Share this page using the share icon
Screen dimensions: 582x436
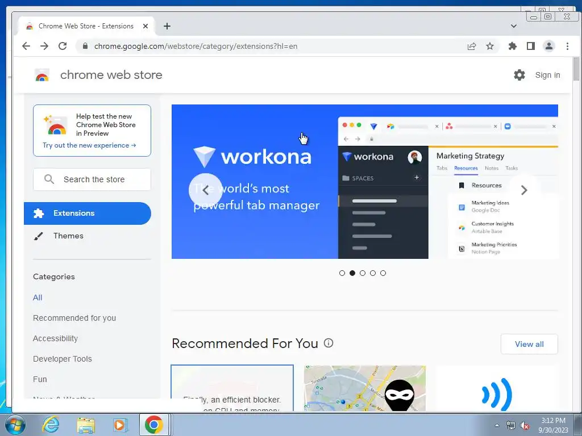pyautogui.click(x=472, y=46)
